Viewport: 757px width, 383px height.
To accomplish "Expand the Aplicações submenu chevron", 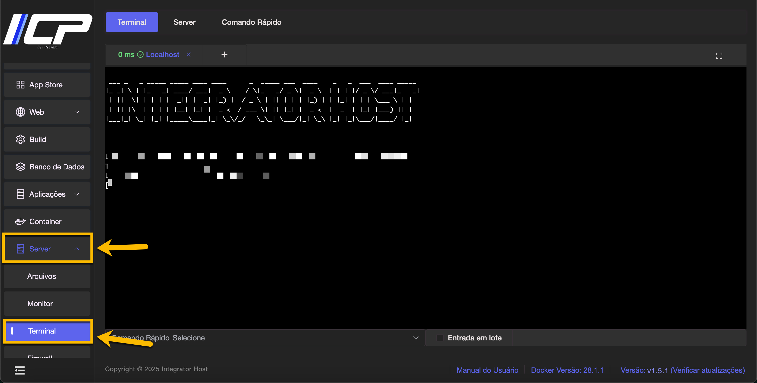I will pos(77,194).
